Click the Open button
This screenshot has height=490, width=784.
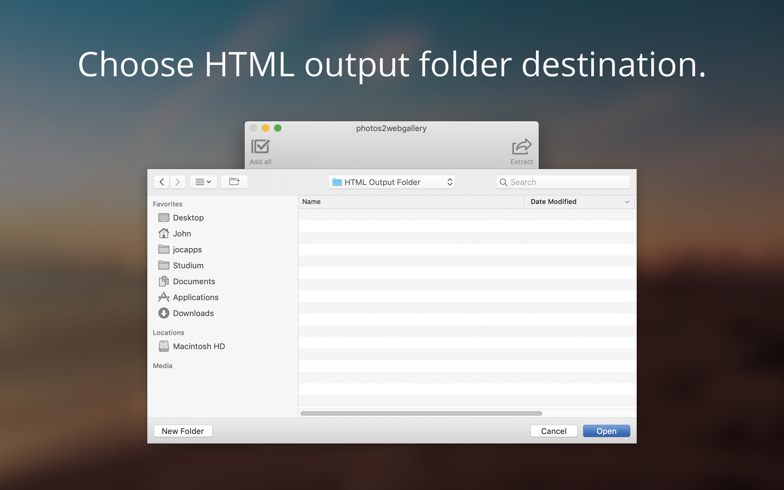(606, 431)
